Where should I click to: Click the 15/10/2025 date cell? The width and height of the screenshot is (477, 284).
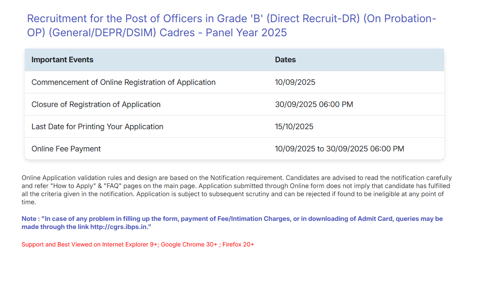click(294, 127)
